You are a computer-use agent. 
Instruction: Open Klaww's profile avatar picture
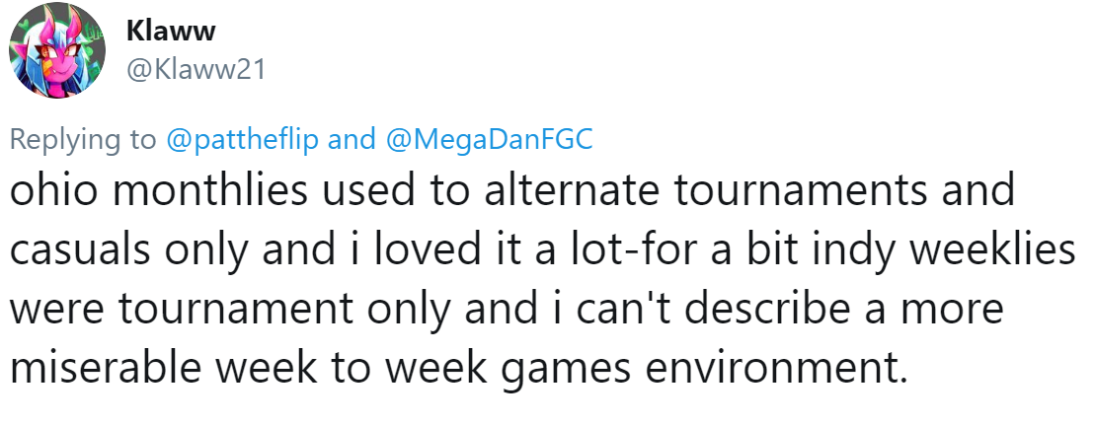[57, 50]
